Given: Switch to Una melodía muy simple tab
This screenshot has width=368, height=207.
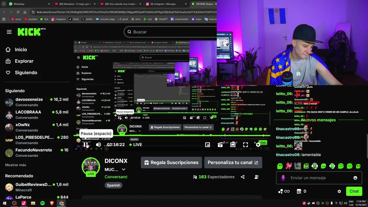Looking at the screenshot, I should pyautogui.click(x=121, y=4).
